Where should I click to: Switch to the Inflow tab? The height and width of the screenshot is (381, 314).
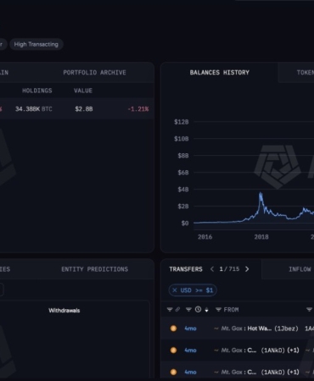(x=300, y=269)
